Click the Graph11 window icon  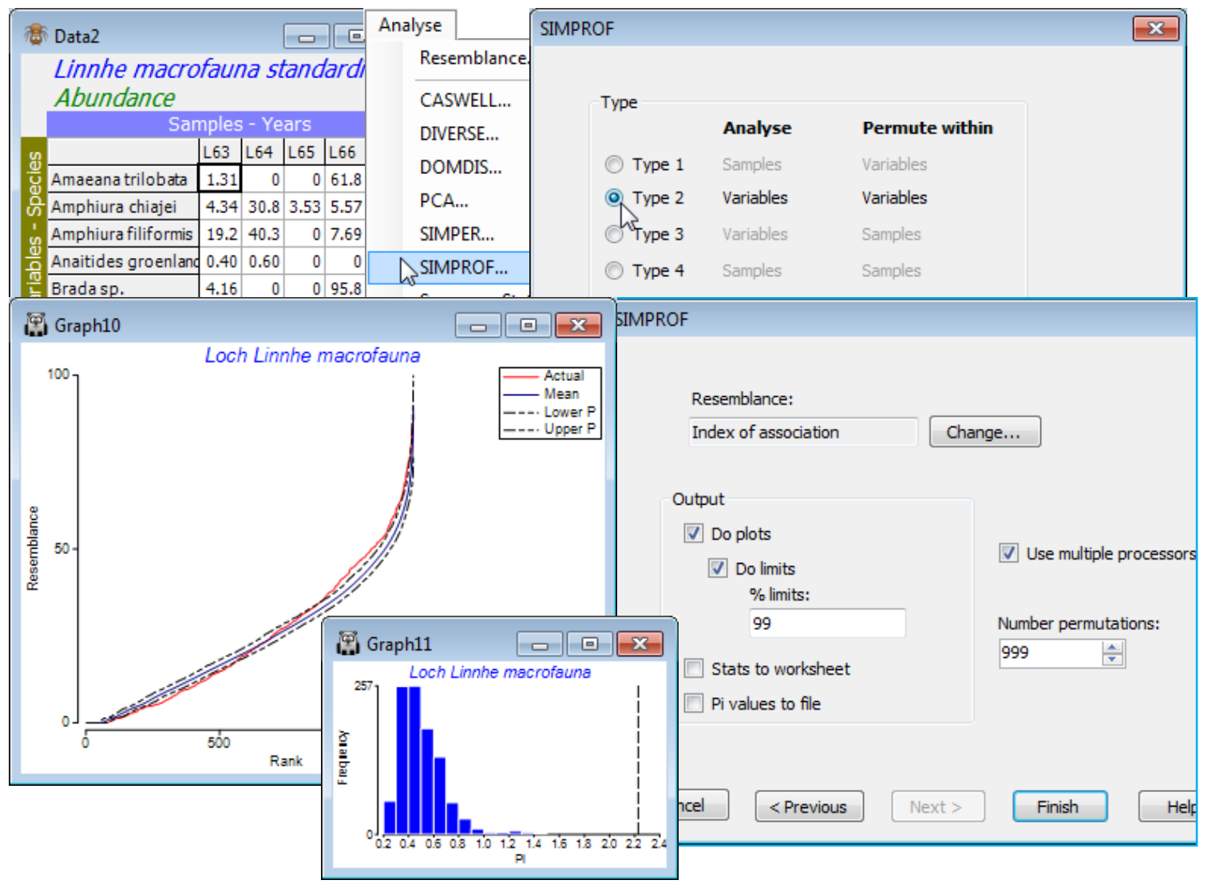pyautogui.click(x=348, y=643)
